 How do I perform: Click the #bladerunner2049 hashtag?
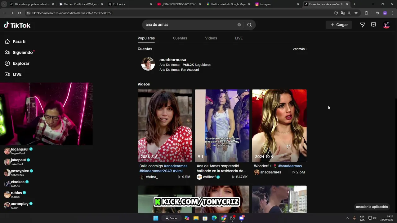155,171
